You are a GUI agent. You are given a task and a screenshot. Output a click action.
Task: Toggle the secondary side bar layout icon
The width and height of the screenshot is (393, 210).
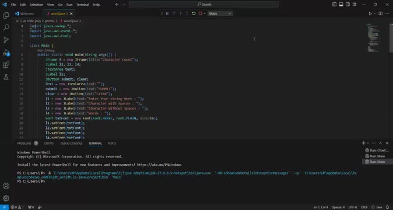[348, 5]
